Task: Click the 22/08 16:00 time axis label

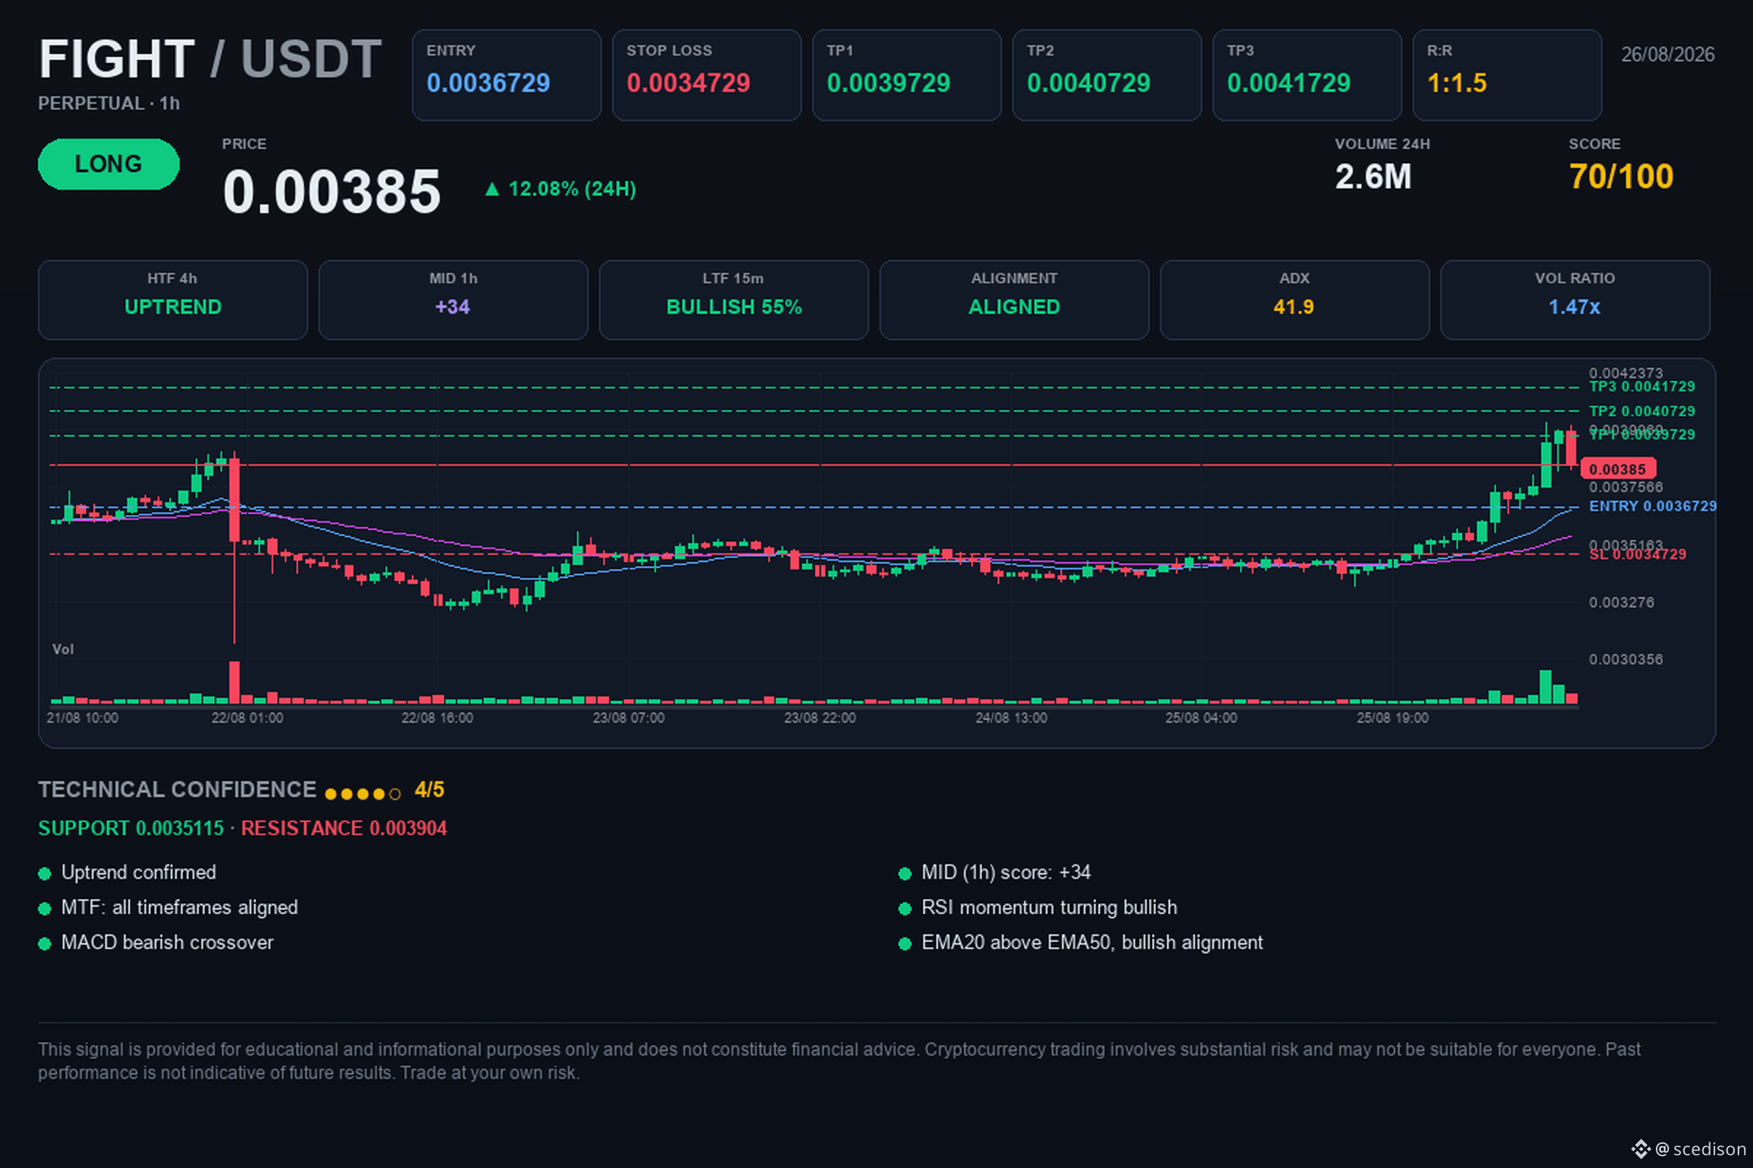Action: (x=437, y=718)
